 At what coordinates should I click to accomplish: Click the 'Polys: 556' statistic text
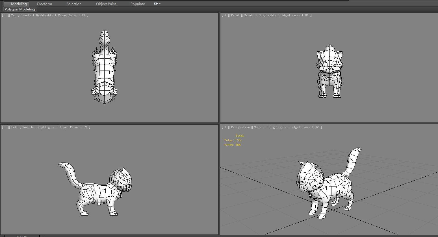[232, 140]
